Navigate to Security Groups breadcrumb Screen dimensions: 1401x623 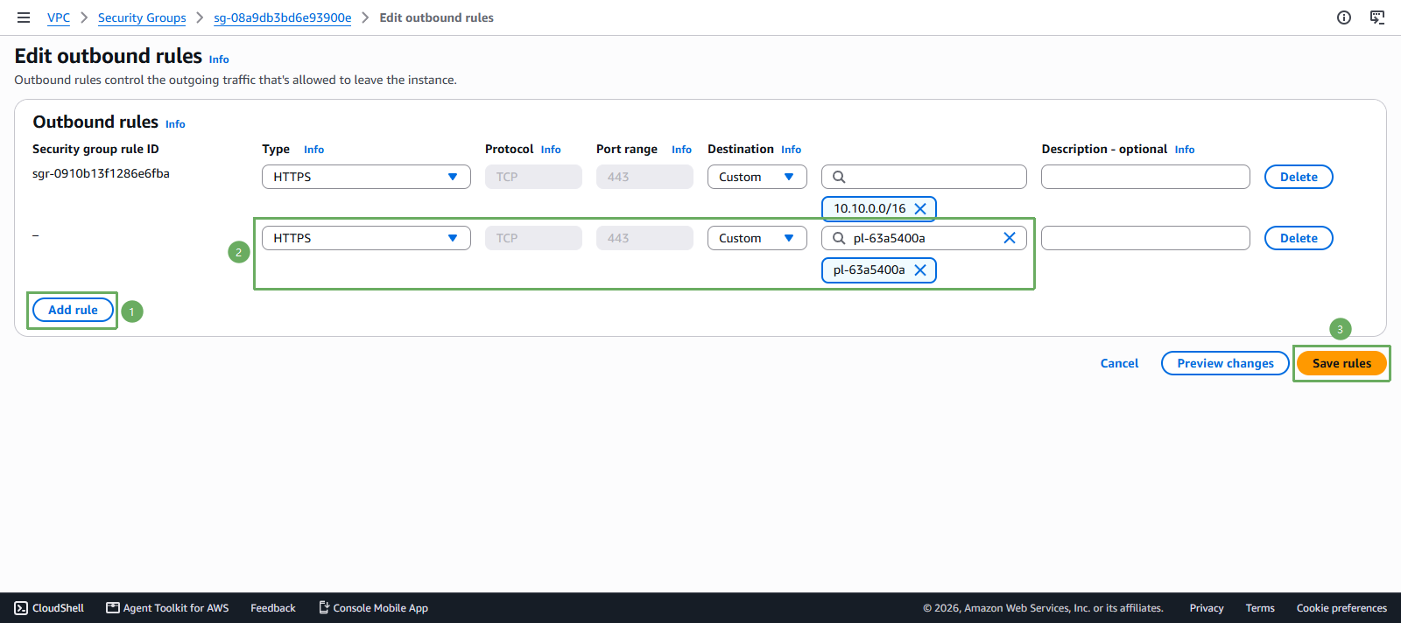coord(142,17)
